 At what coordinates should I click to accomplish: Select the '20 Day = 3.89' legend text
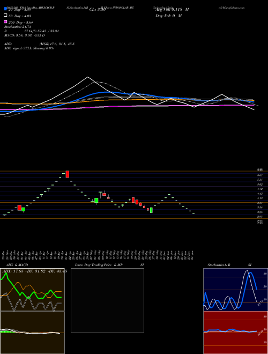pyautogui.click(x=21, y=10)
